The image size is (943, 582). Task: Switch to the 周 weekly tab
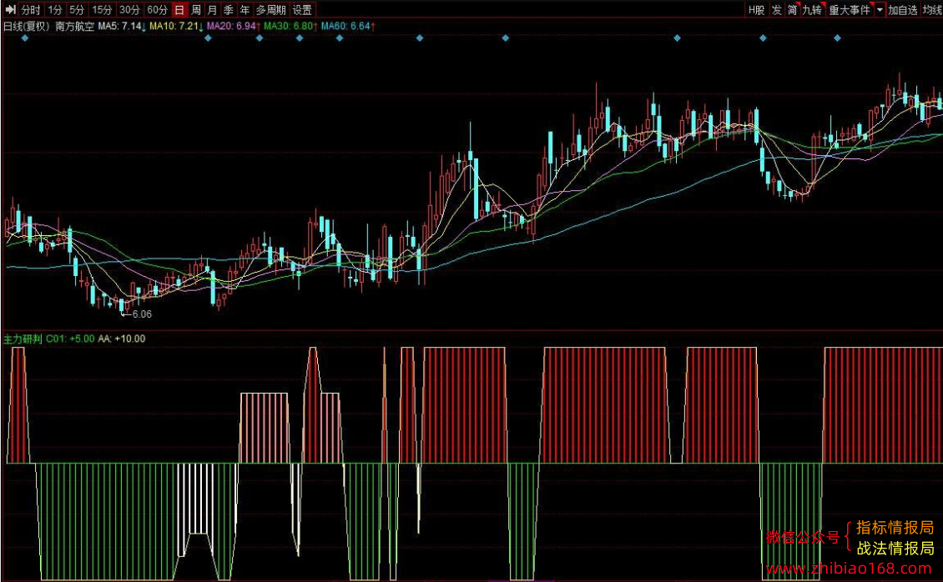click(196, 10)
